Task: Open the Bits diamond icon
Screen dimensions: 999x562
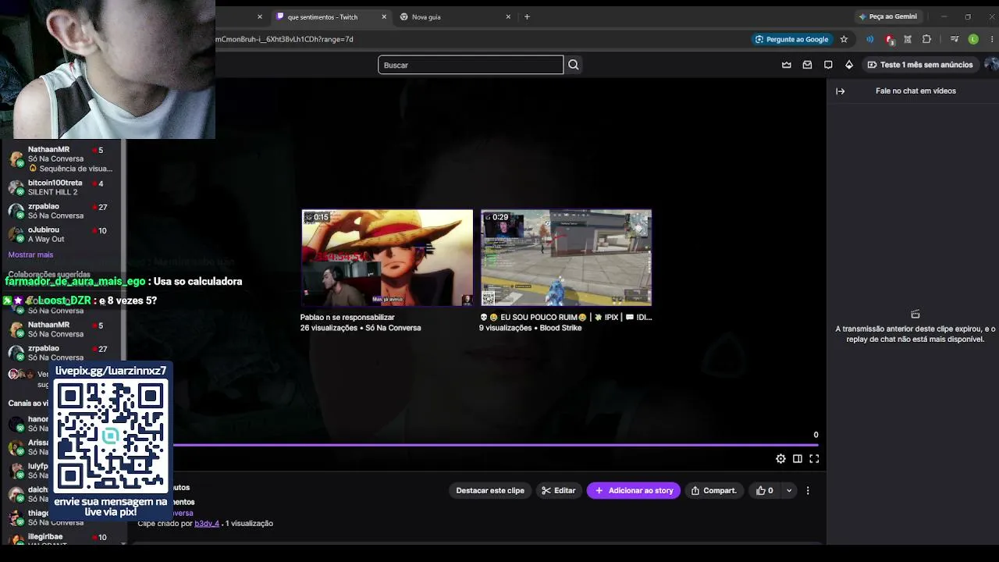Action: click(849, 65)
